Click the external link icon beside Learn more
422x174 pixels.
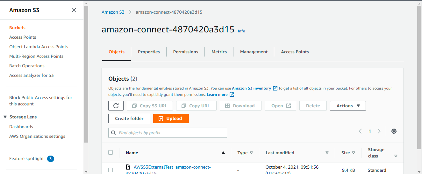point(232,95)
